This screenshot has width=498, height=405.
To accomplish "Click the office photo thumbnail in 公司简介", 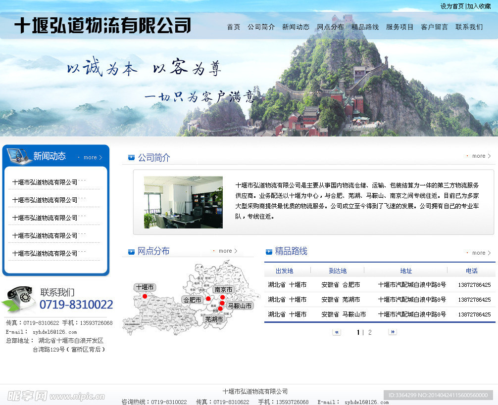I will click(x=183, y=202).
